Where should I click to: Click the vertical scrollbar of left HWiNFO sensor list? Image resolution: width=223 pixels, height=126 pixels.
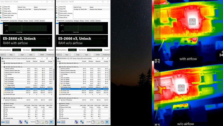(54, 90)
